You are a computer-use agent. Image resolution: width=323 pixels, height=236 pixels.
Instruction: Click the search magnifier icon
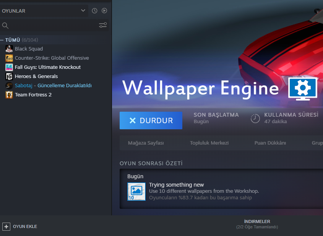(5, 26)
